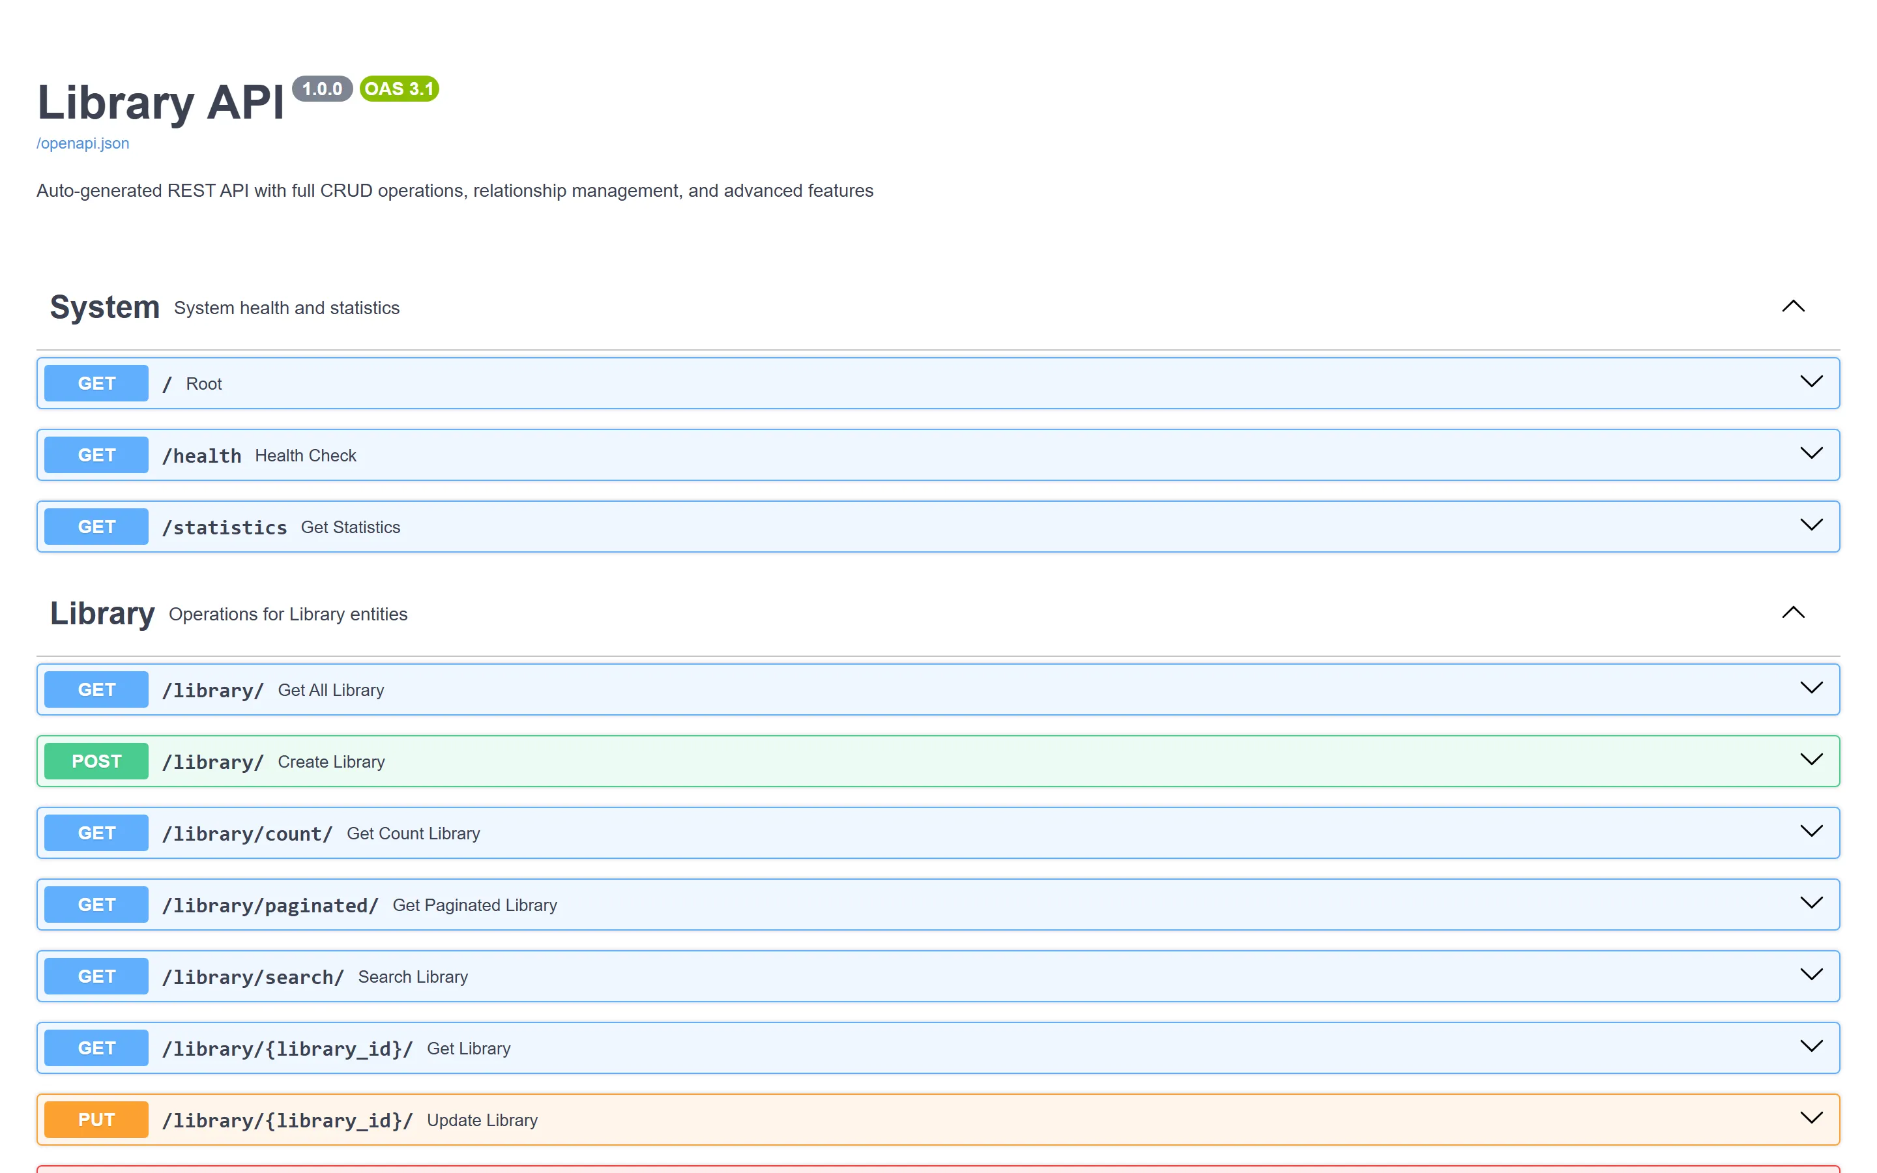Click the 'Search Library' summary text
This screenshot has height=1173, width=1877.
pos(413,977)
